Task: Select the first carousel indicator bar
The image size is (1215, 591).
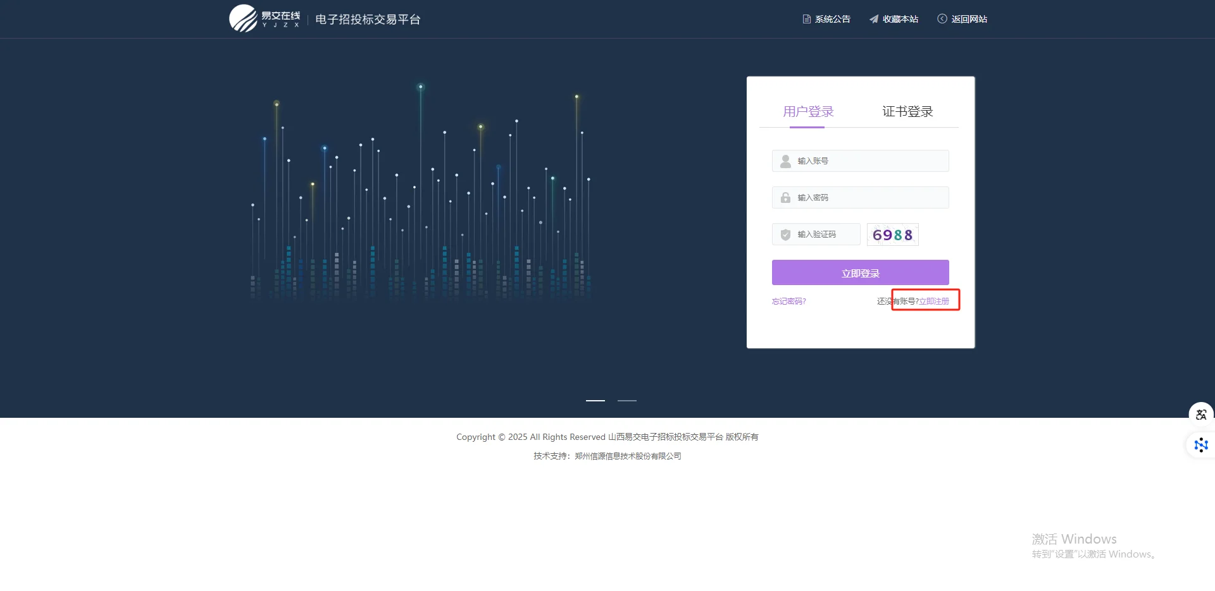Action: click(x=594, y=400)
